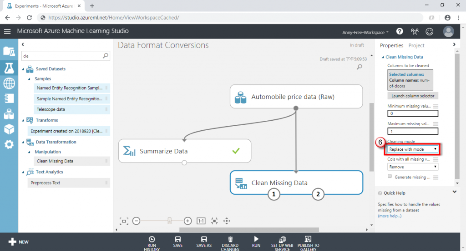
Task: Open the user account avatar
Action: click(x=448, y=31)
